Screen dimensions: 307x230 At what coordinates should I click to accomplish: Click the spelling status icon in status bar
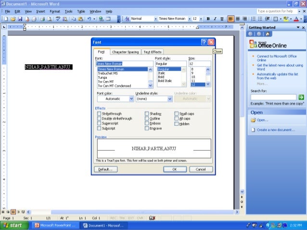click(x=152, y=218)
